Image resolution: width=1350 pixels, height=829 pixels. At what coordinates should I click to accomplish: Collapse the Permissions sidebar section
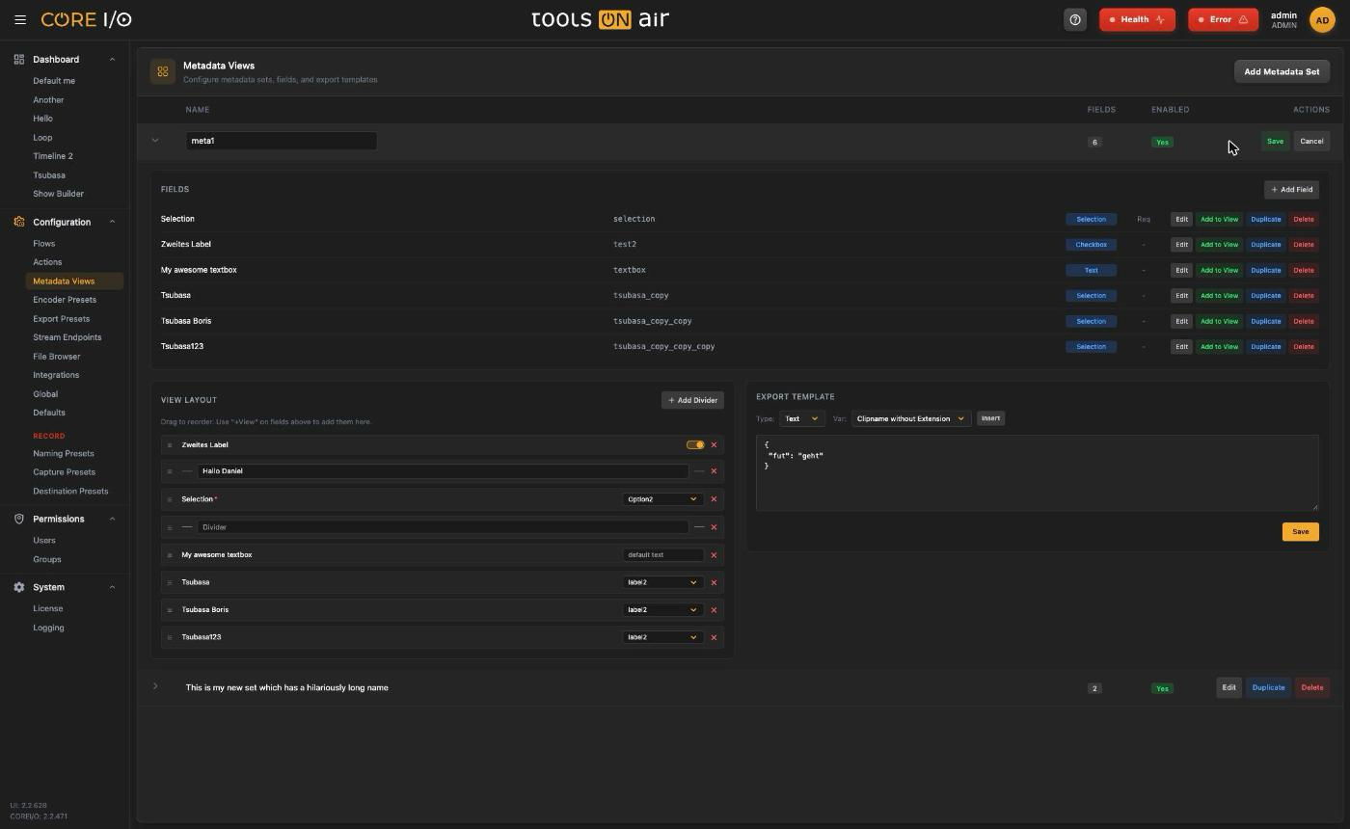pos(112,519)
